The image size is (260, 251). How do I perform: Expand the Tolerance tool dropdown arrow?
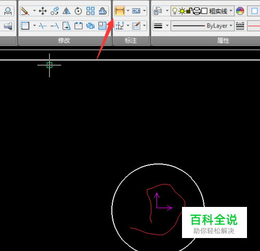[145, 11]
